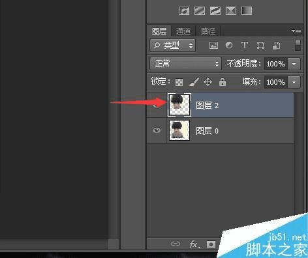The height and width of the screenshot is (258, 308).
Task: Filter layers by smart object icon
Action: point(276,46)
